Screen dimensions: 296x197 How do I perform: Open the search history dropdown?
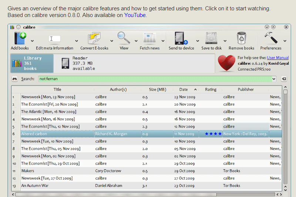click(273, 79)
